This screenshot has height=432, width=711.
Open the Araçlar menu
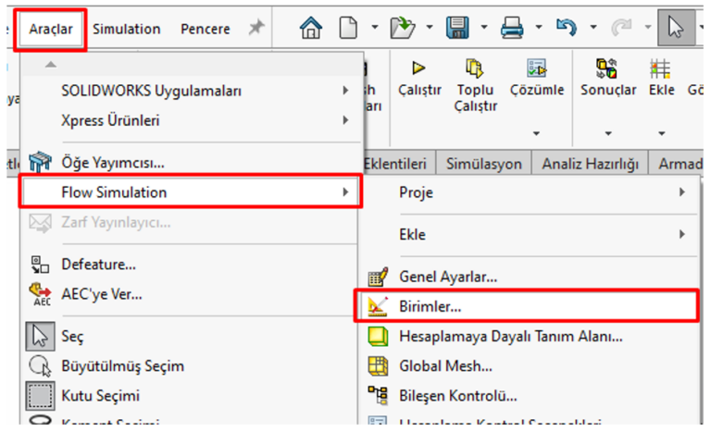tap(53, 29)
